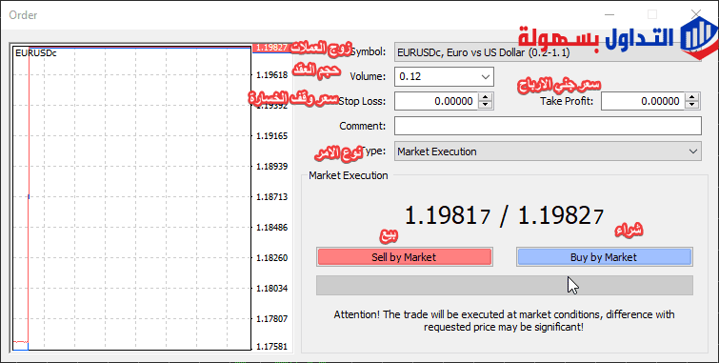
Task: Click the Stop Loss value field
Action: click(x=436, y=101)
